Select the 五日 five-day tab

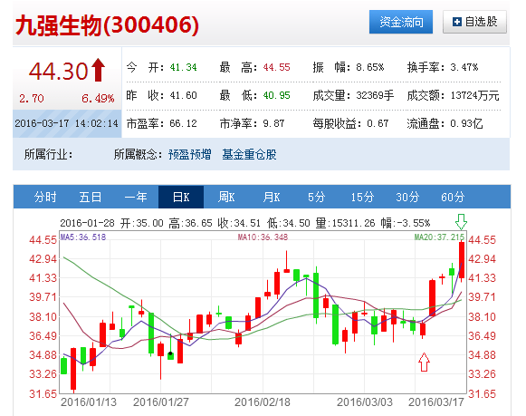point(91,197)
